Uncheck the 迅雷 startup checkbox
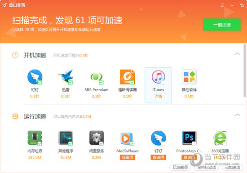The image size is (247, 173). tap(71, 82)
